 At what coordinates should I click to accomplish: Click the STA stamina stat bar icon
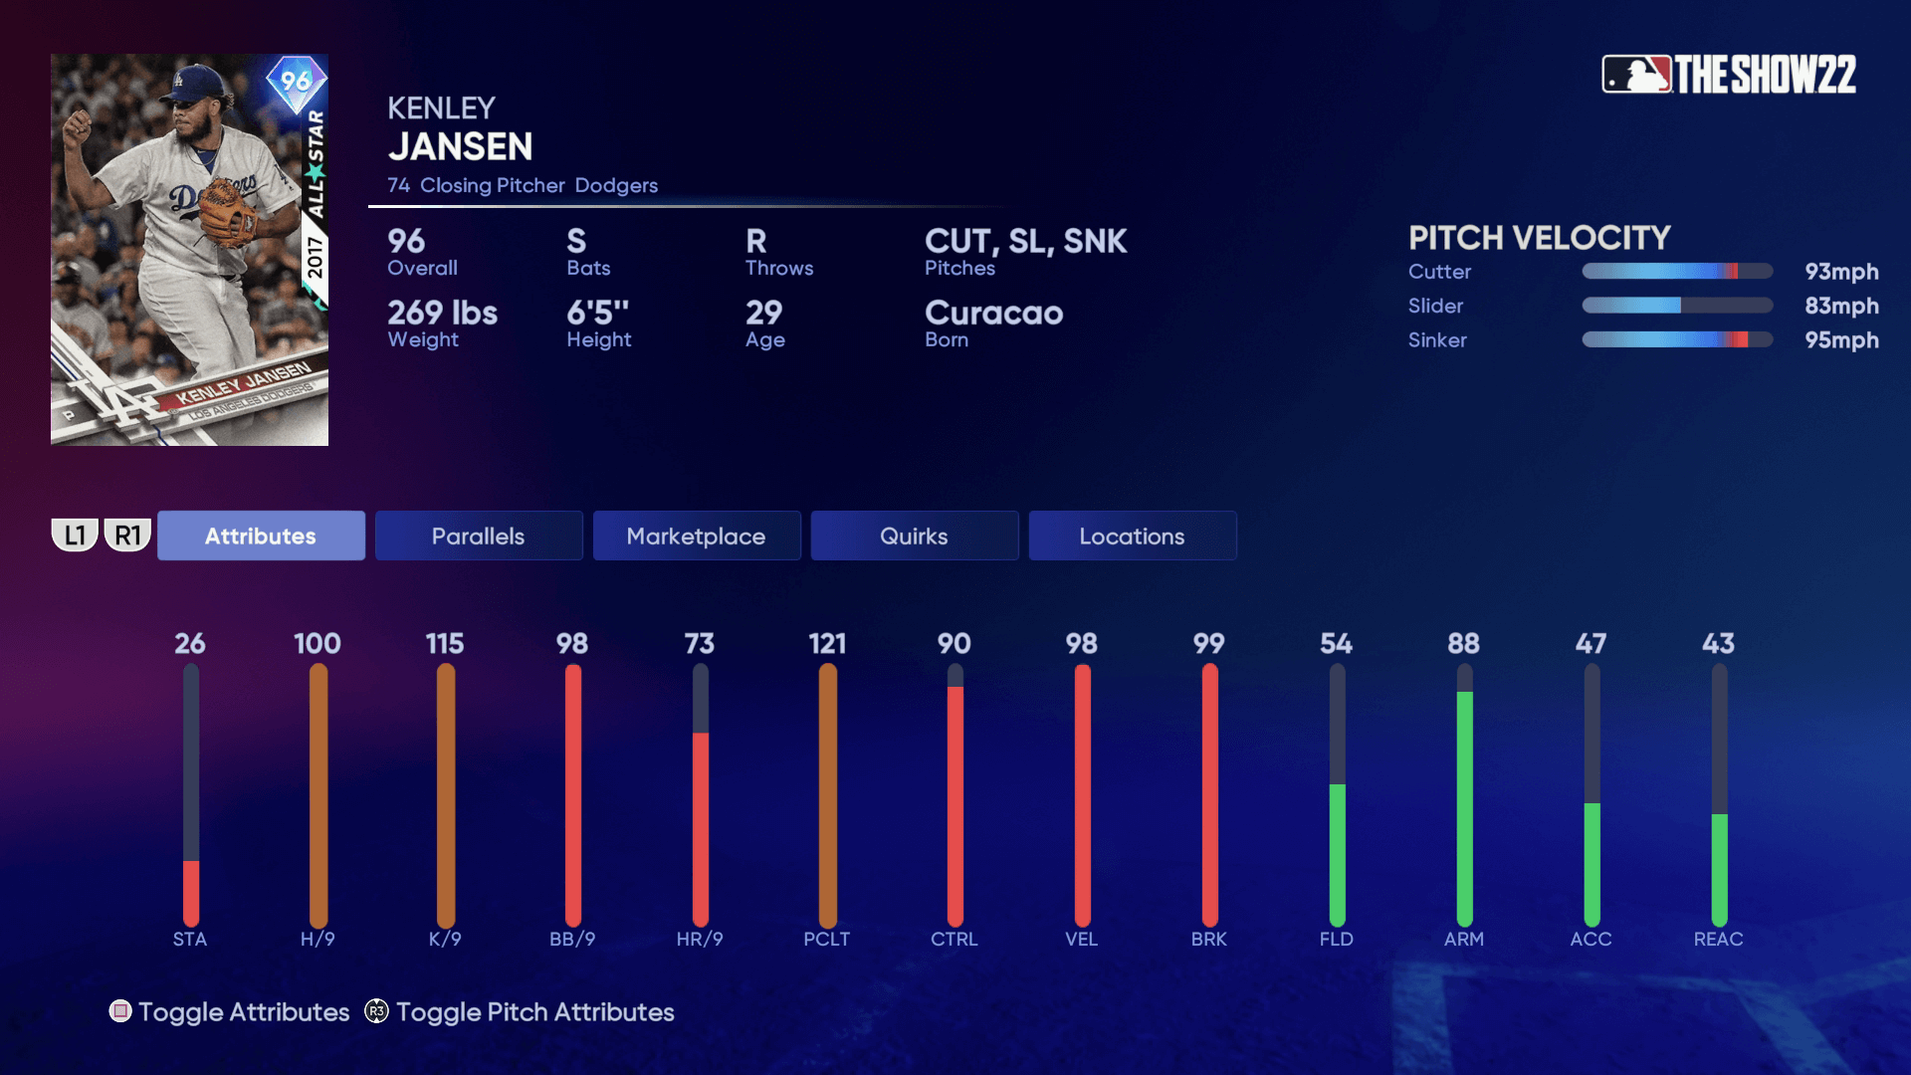tap(189, 789)
